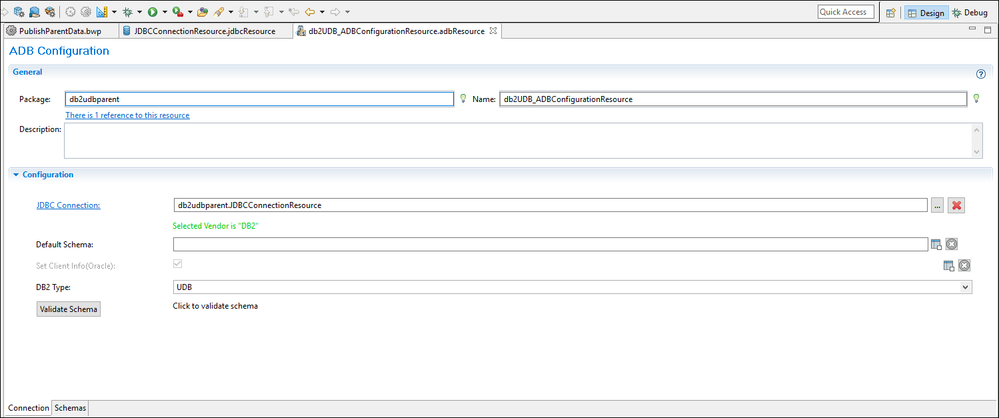Click the Quick Access search box
Image resolution: width=999 pixels, height=418 pixels.
(846, 12)
